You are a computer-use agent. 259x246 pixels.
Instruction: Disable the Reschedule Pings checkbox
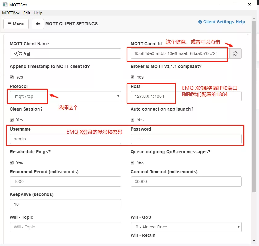tap(12, 162)
